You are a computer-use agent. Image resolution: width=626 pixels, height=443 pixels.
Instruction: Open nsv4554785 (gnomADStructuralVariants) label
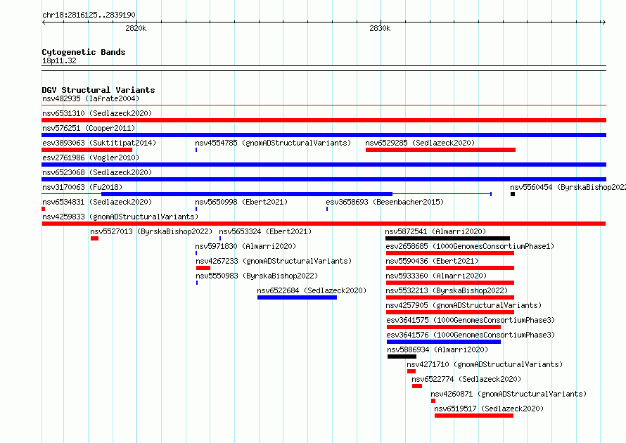click(273, 143)
